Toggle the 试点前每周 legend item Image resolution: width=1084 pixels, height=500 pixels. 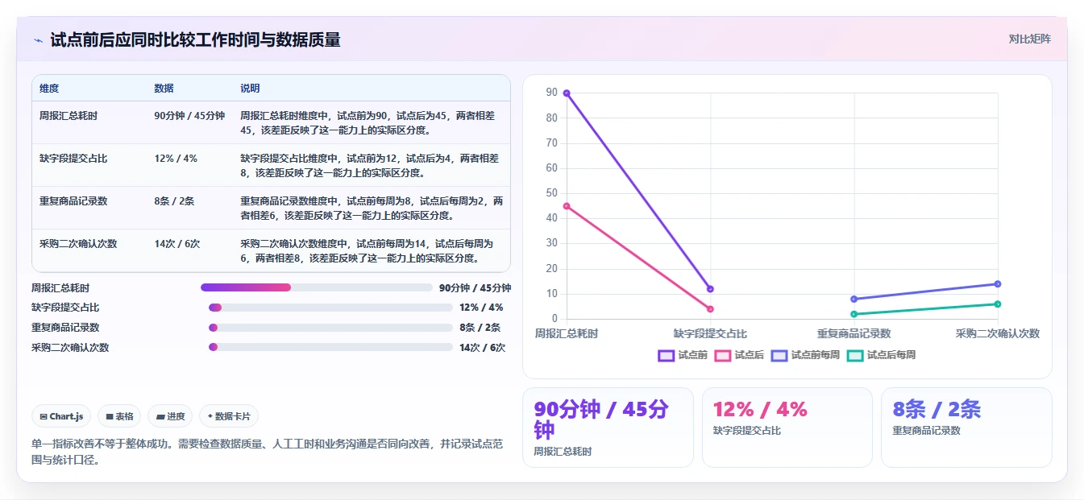[x=805, y=355]
